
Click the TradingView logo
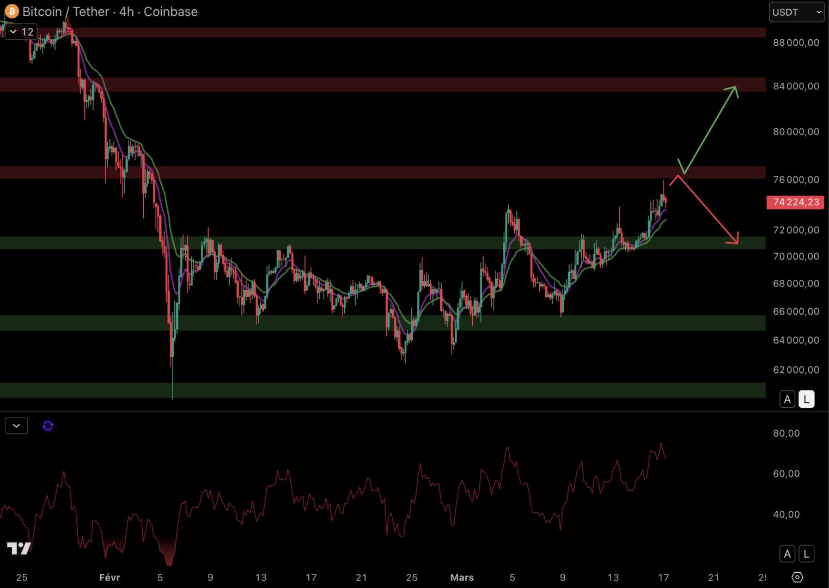pos(19,548)
